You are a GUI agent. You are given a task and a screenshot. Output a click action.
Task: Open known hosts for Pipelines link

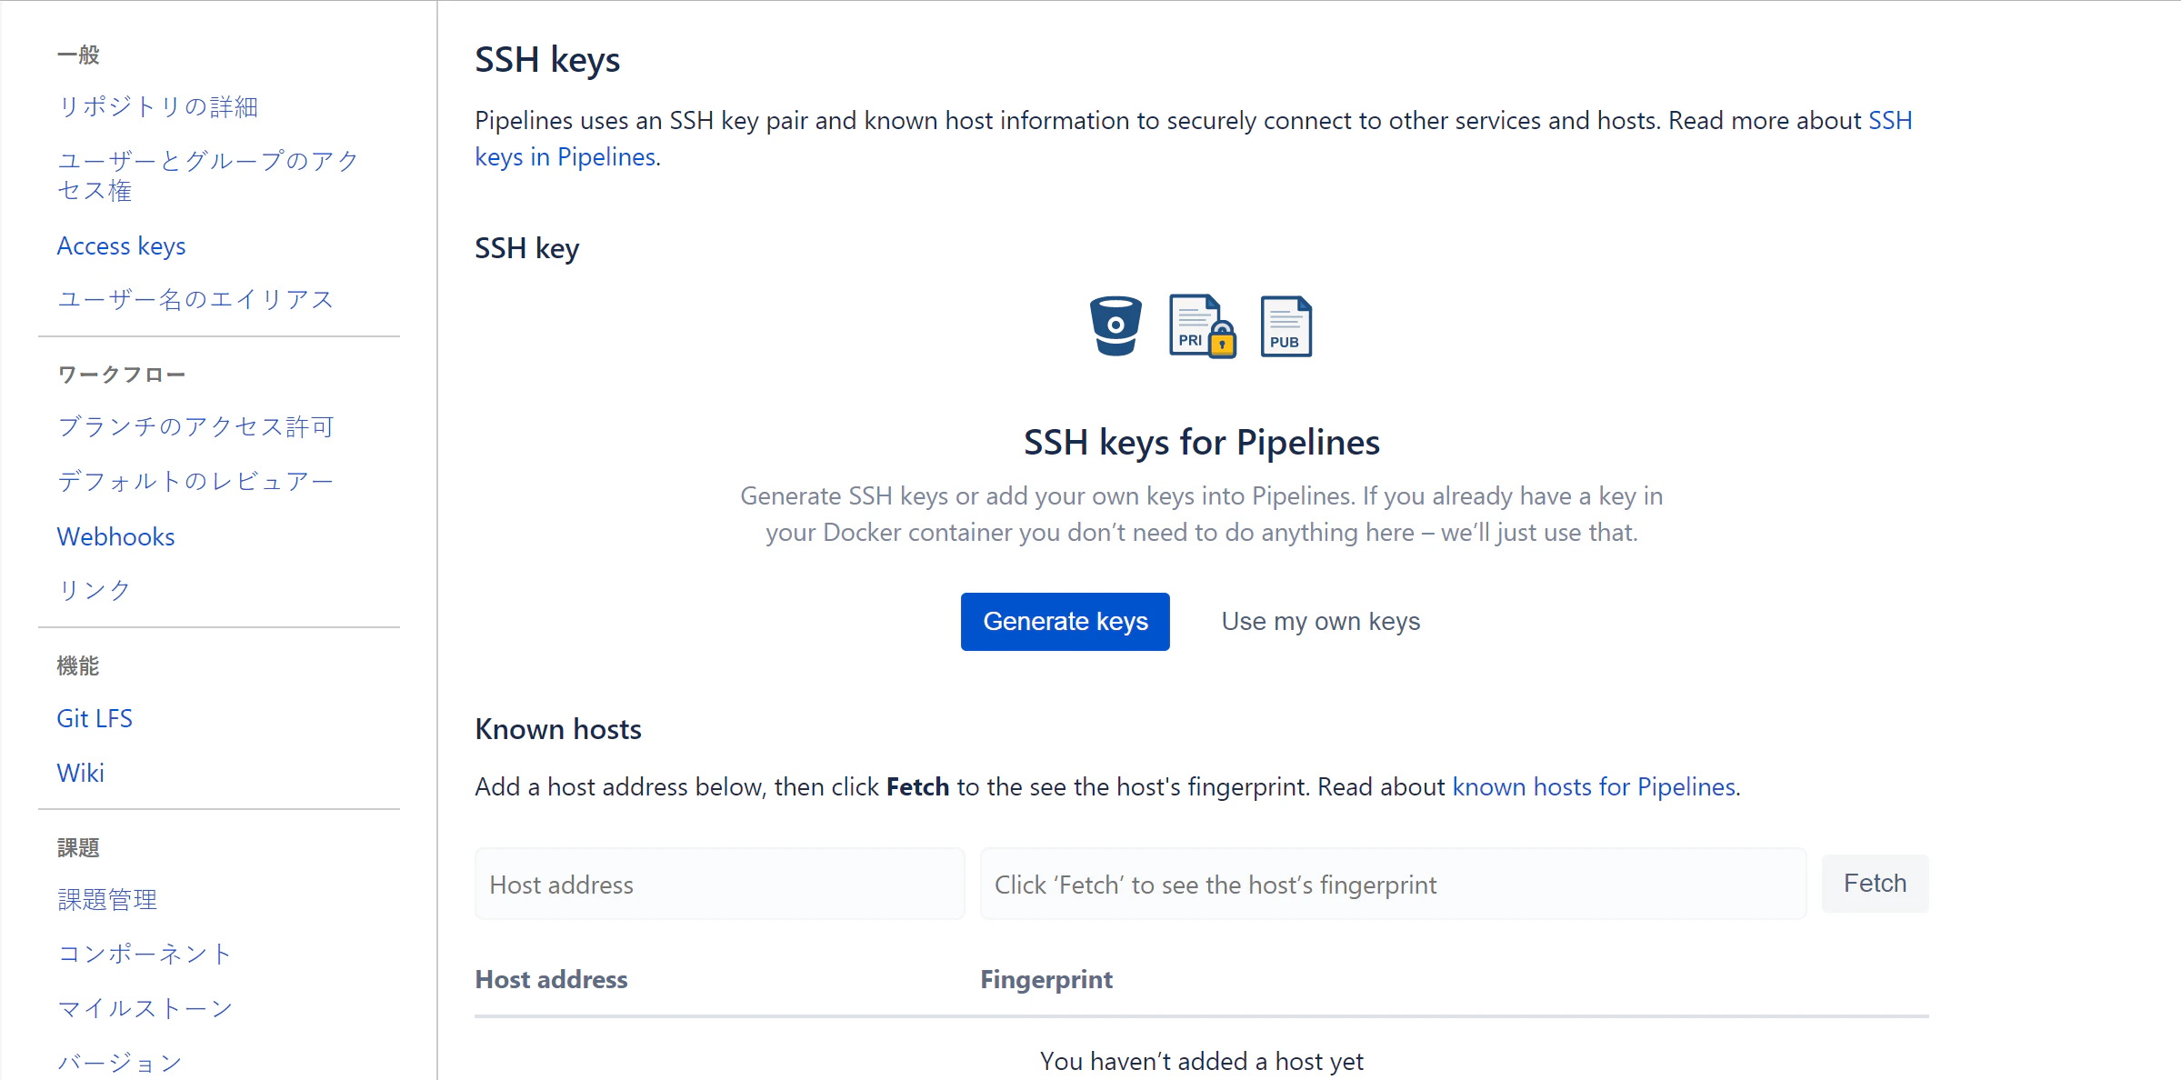(x=1594, y=787)
